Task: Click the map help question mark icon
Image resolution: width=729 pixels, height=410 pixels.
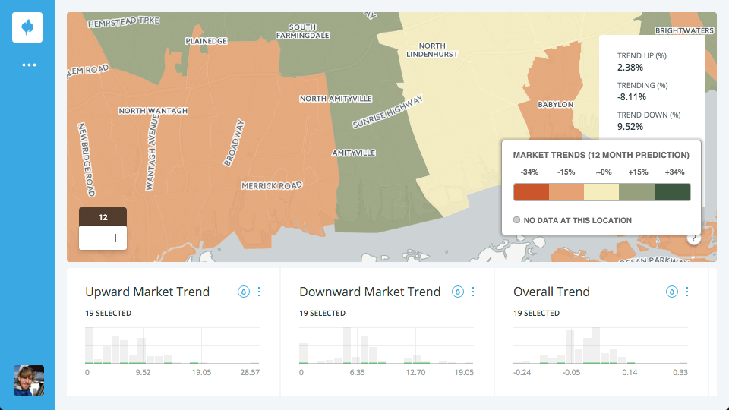Action: [693, 239]
